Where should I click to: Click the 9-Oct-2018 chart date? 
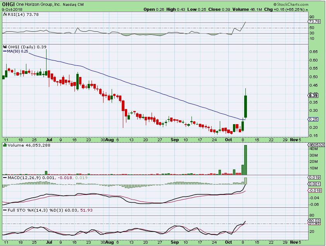click(x=12, y=10)
